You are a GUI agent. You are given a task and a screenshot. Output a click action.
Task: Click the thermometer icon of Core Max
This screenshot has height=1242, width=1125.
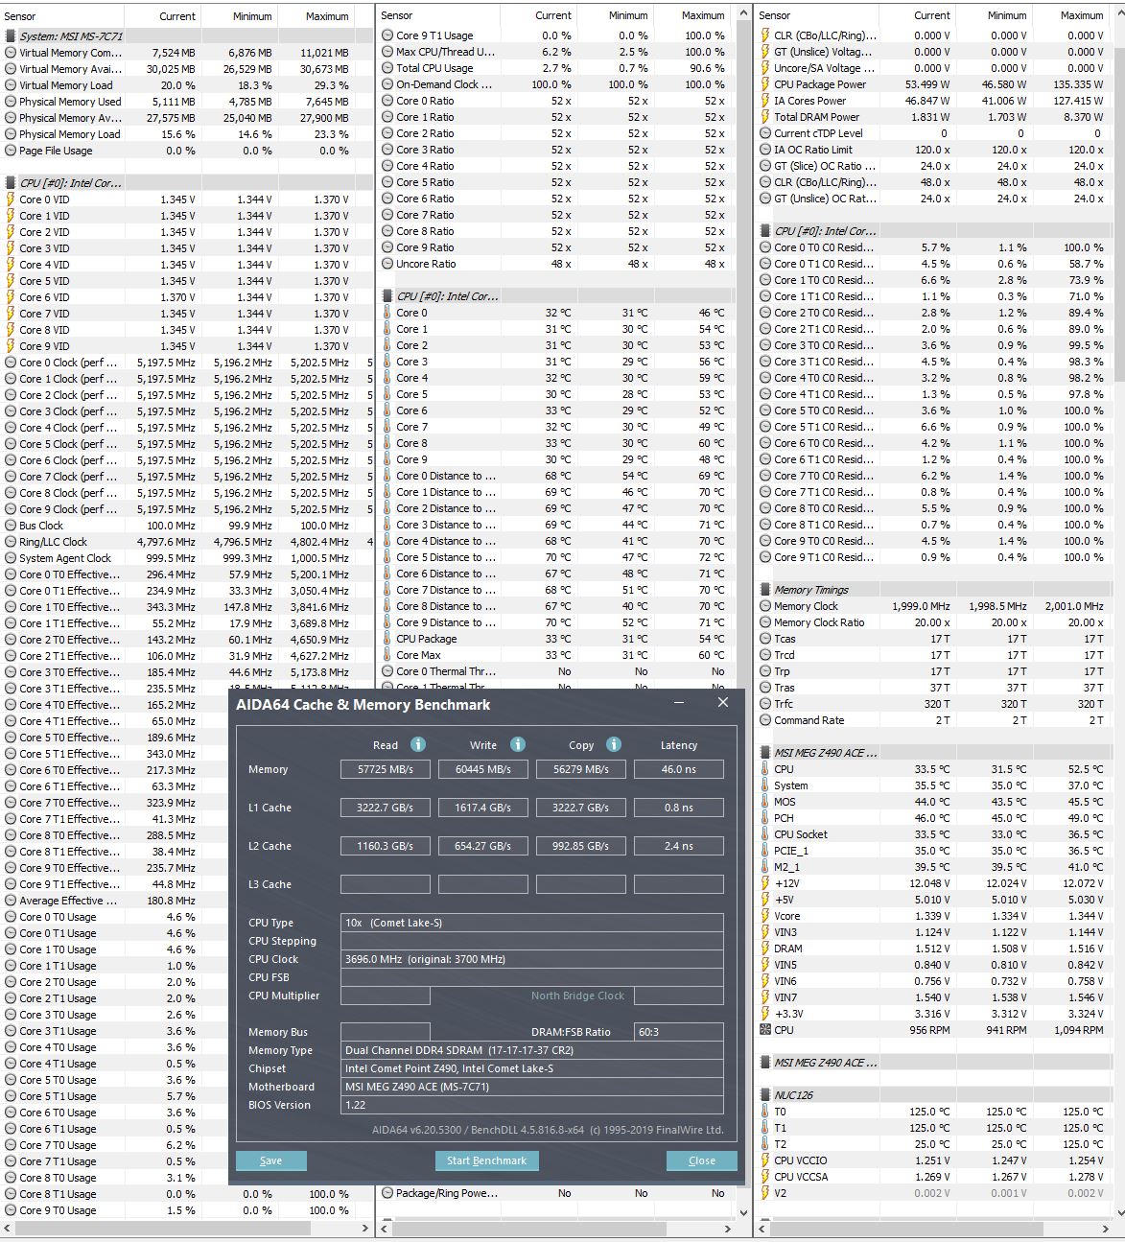pyautogui.click(x=387, y=655)
